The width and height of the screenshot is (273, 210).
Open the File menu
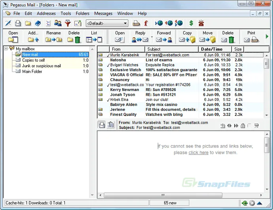(x=17, y=13)
